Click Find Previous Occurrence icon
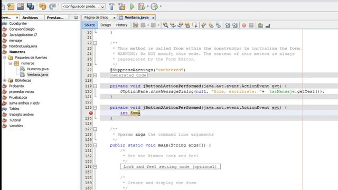Image resolution: width=338 pixels, height=190 pixels. click(x=173, y=25)
